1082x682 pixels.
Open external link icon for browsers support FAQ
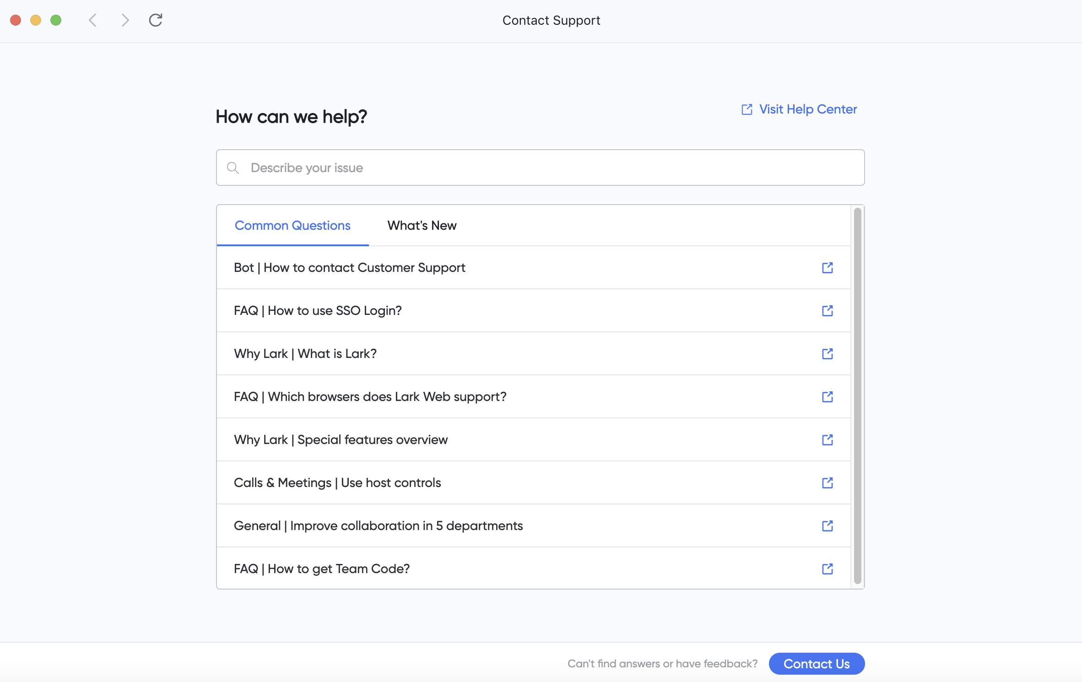[x=827, y=397]
